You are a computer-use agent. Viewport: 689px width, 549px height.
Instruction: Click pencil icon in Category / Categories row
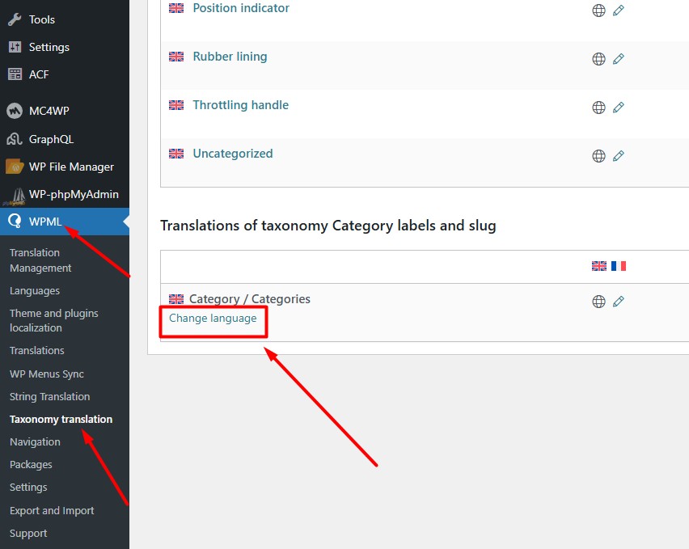tap(619, 302)
